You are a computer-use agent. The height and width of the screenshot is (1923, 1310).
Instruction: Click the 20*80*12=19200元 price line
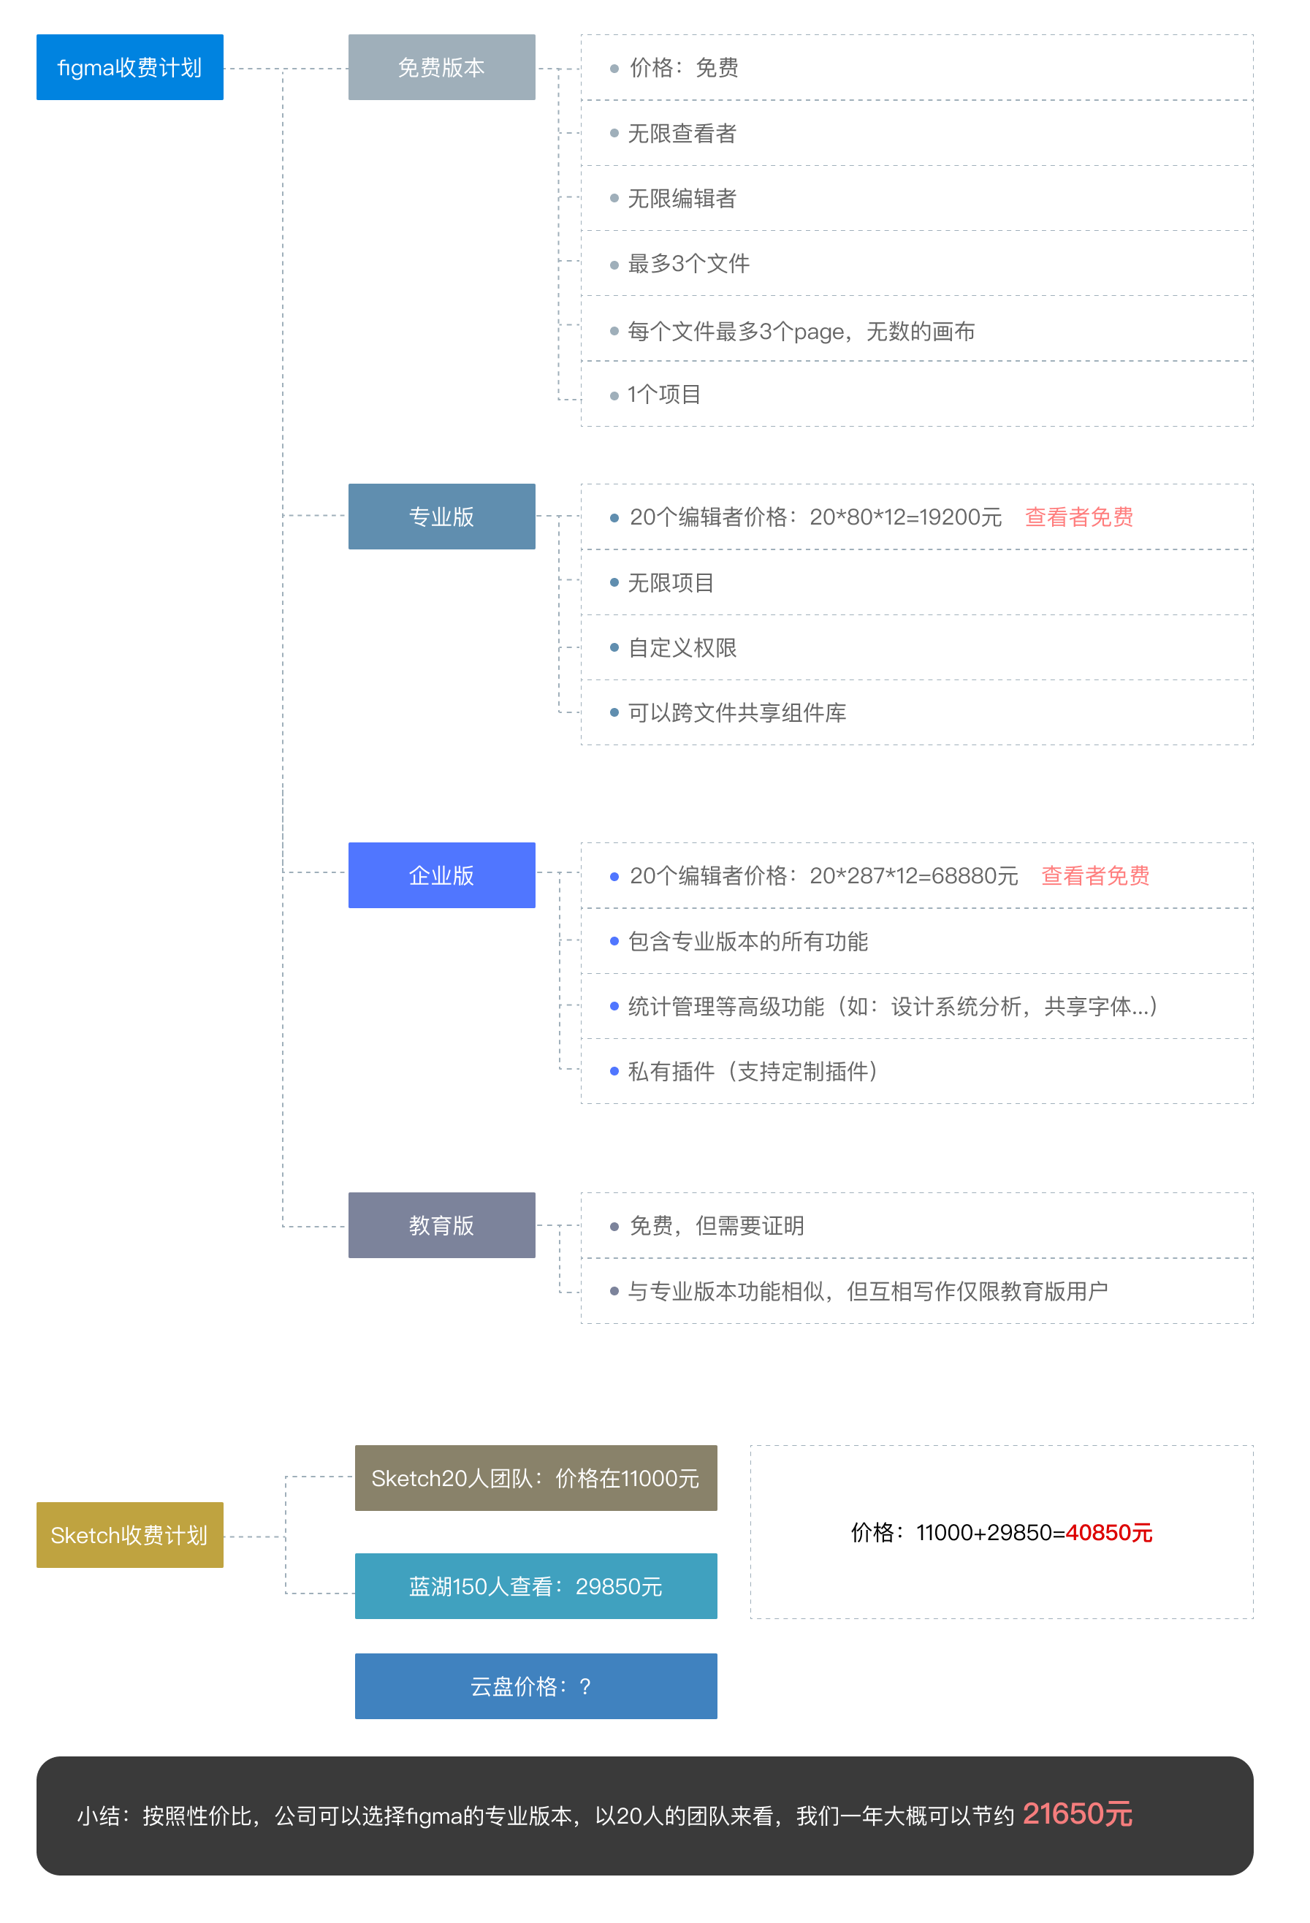coord(815,517)
